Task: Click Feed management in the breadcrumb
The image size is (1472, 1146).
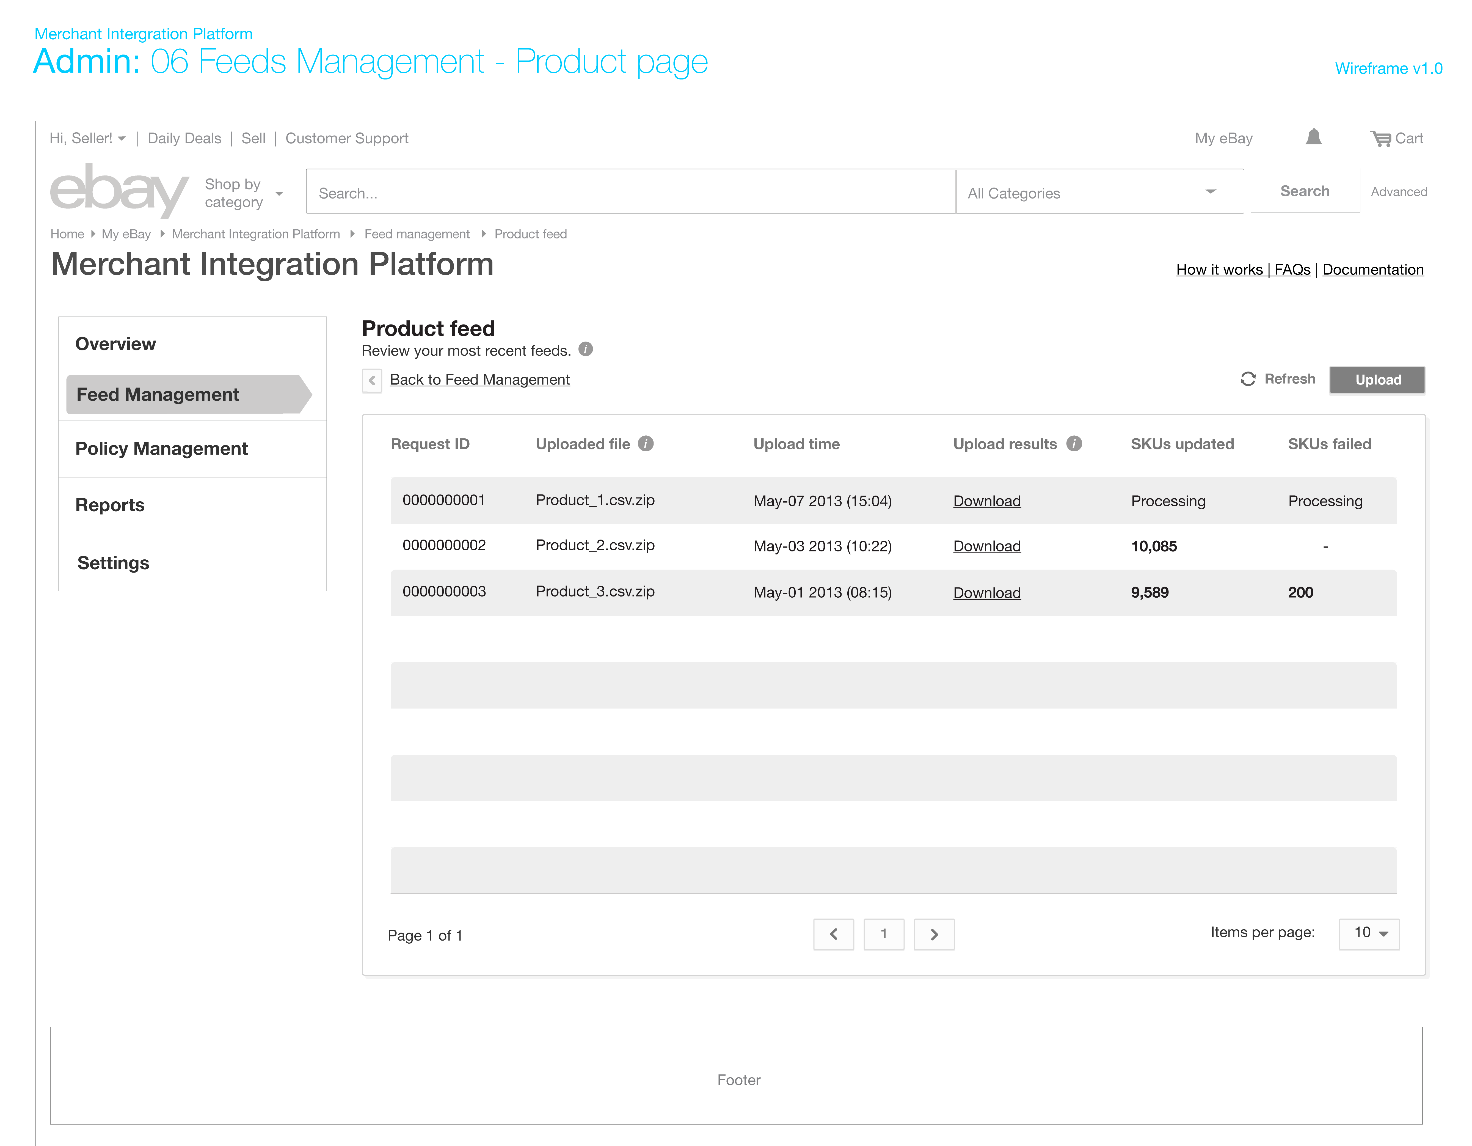Action: [417, 234]
